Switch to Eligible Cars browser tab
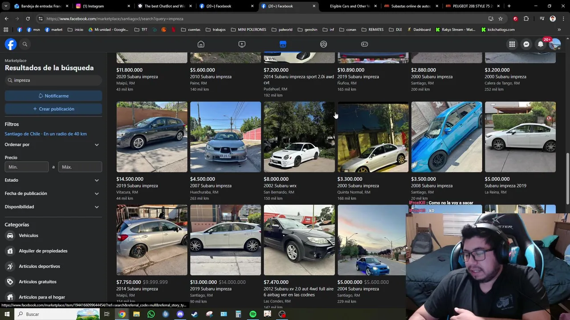The height and width of the screenshot is (320, 570). [349, 6]
